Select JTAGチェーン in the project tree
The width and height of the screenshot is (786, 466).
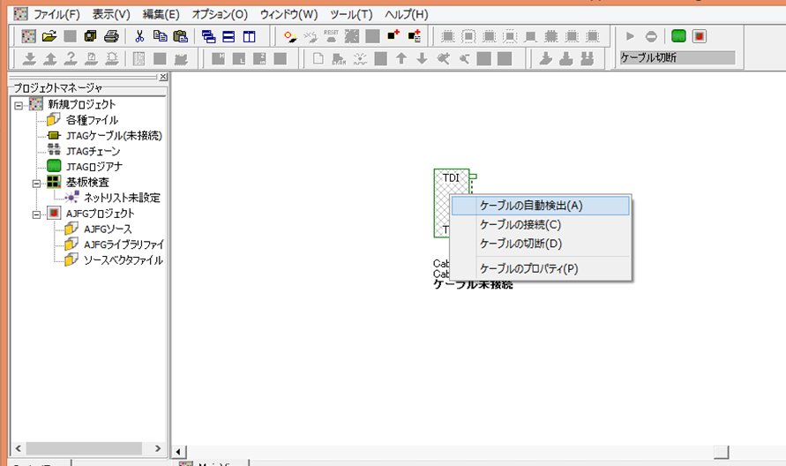pos(93,151)
